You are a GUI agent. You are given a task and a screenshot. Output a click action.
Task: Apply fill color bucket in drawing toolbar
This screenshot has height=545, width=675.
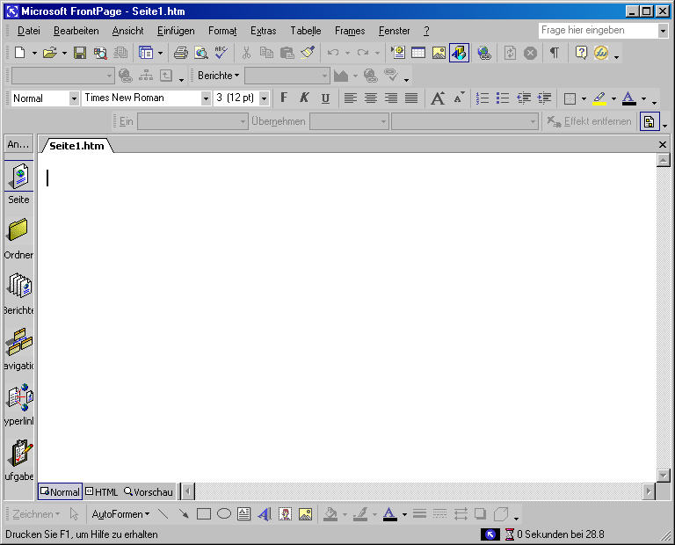pos(330,514)
